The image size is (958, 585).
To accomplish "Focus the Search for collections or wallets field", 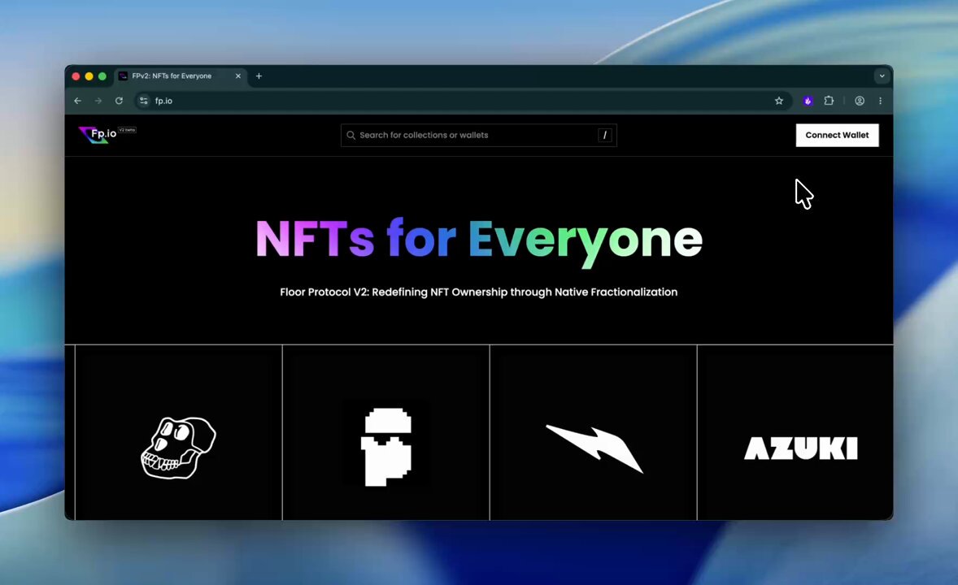I will coord(478,136).
